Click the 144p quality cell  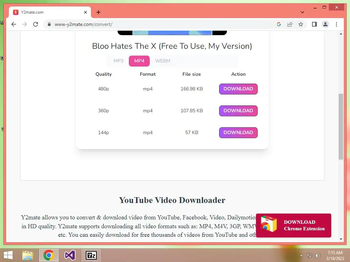(104, 132)
